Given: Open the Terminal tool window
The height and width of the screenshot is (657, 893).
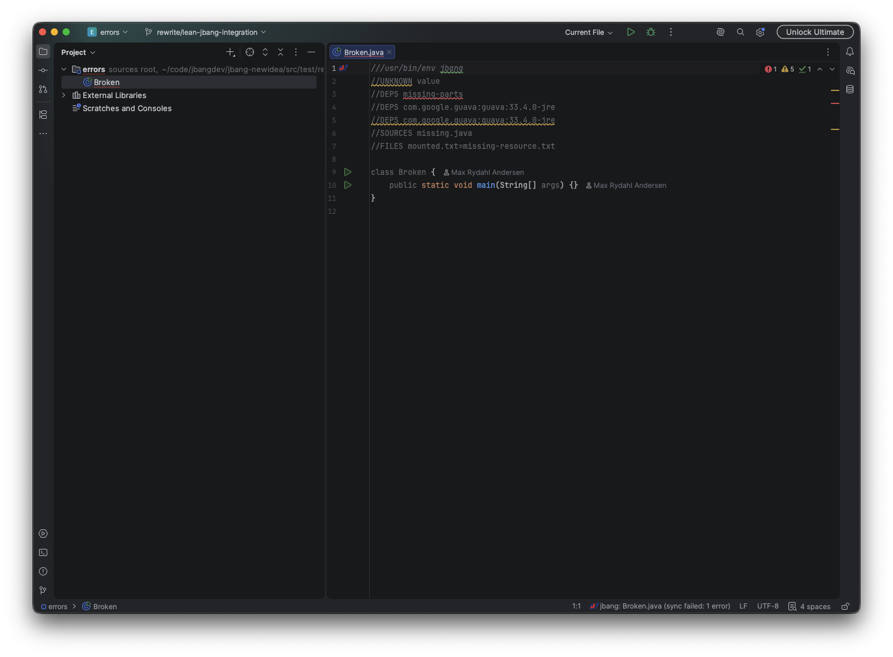Looking at the screenshot, I should (43, 552).
